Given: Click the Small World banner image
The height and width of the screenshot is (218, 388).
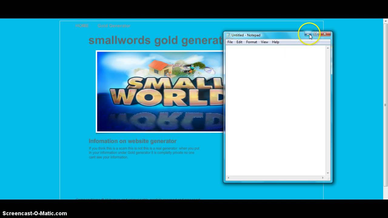Looking at the screenshot, I should tap(160, 91).
